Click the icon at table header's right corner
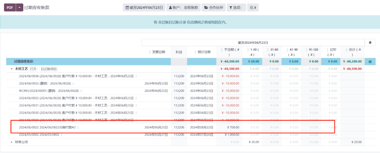 point(370,42)
